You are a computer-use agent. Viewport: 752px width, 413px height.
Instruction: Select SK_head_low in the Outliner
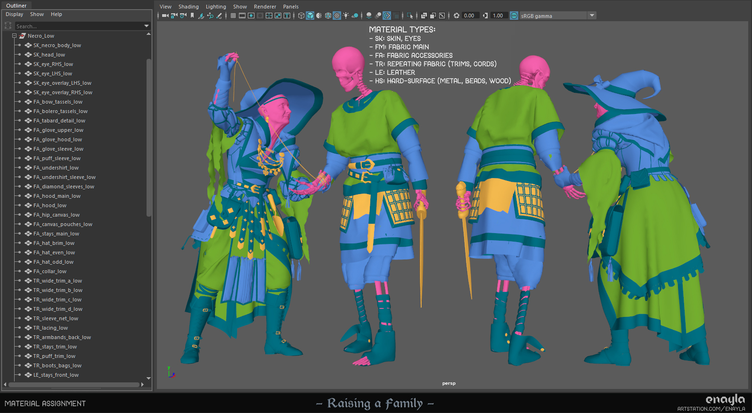point(49,55)
